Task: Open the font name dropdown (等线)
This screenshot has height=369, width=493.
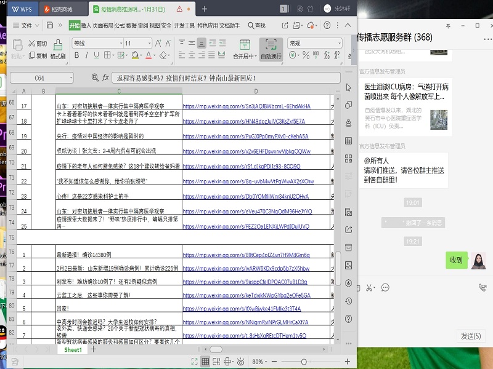Action: pos(96,43)
